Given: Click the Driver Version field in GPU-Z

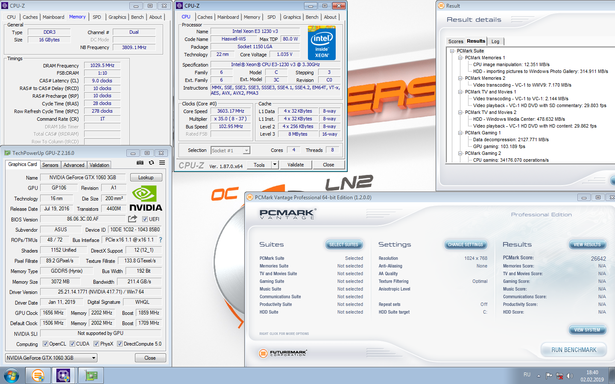Looking at the screenshot, I should (x=101, y=292).
